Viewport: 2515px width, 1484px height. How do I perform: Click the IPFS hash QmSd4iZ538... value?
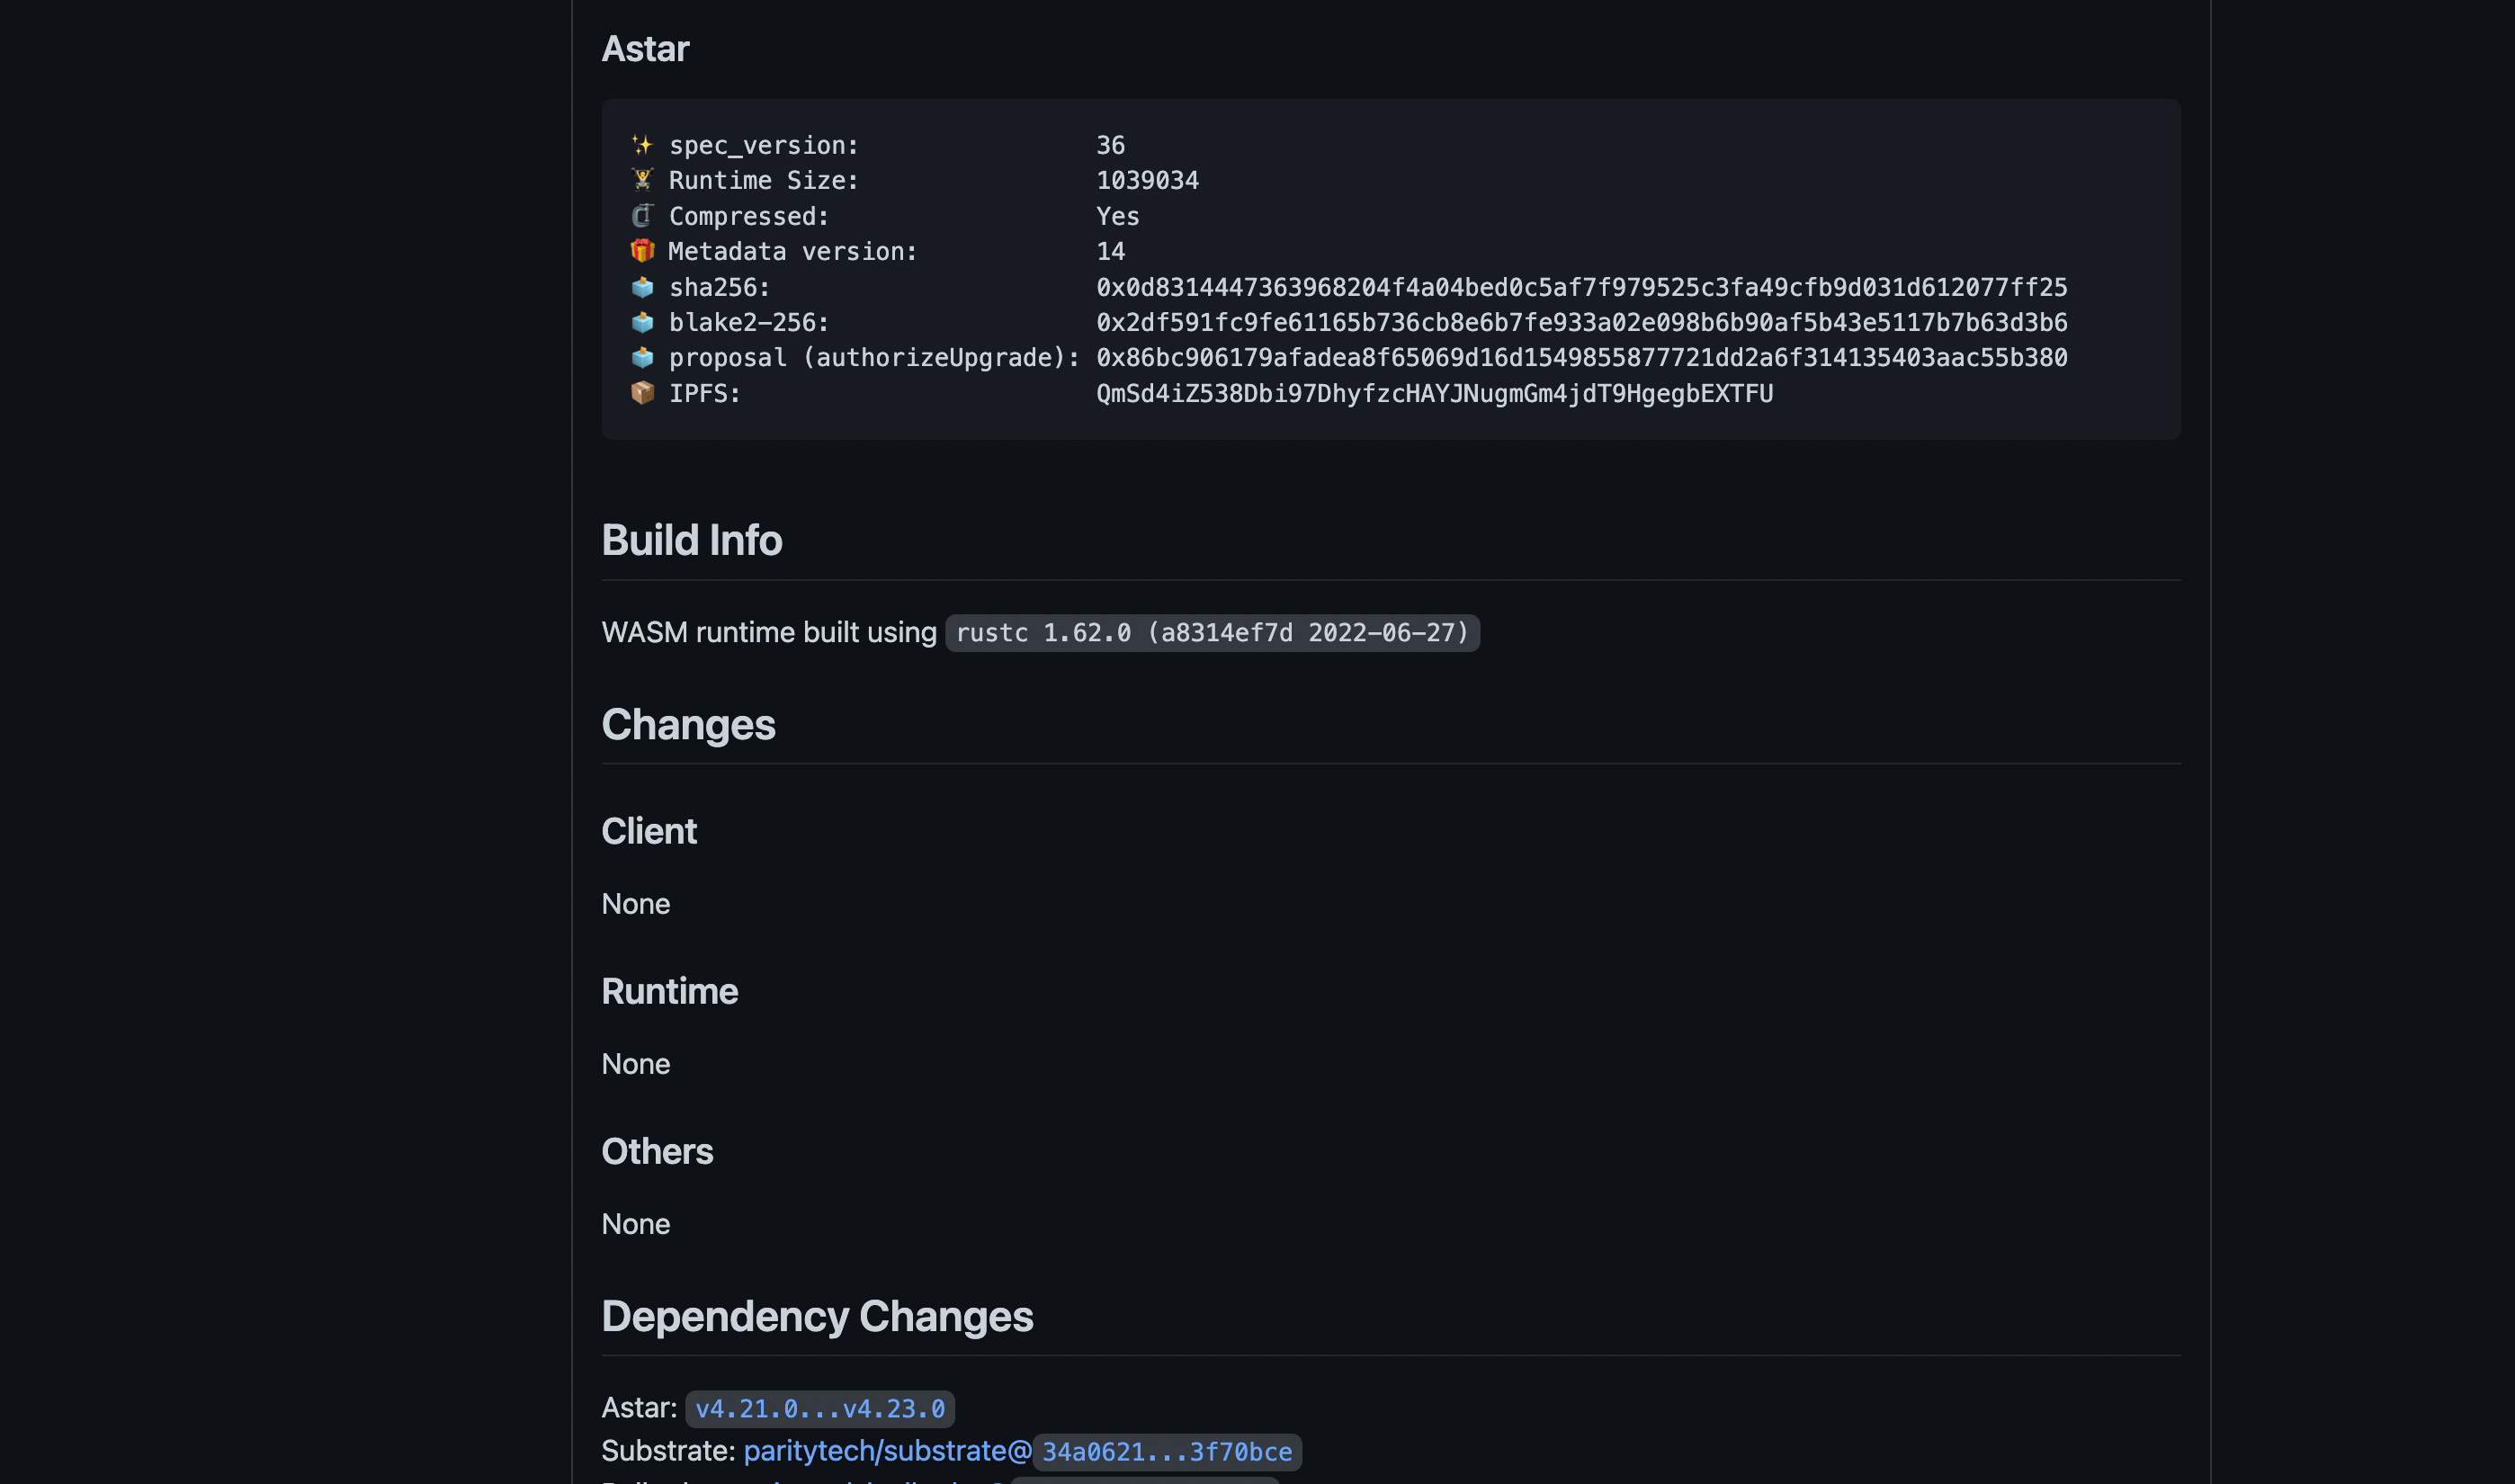pyautogui.click(x=1434, y=393)
